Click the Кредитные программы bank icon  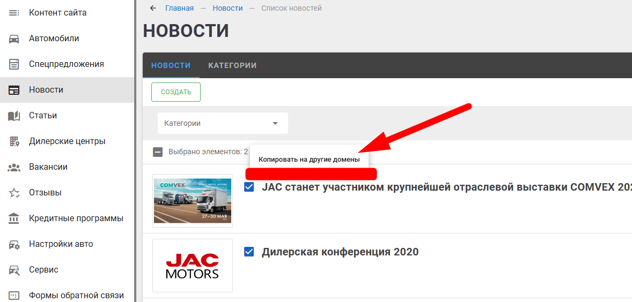click(x=14, y=218)
